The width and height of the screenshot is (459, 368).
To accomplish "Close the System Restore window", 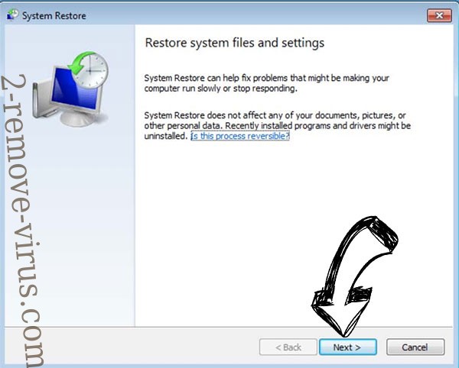I will (439, 15).
